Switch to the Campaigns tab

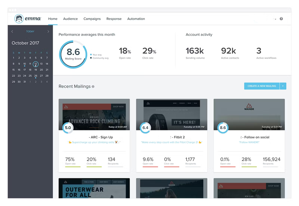pos(92,19)
